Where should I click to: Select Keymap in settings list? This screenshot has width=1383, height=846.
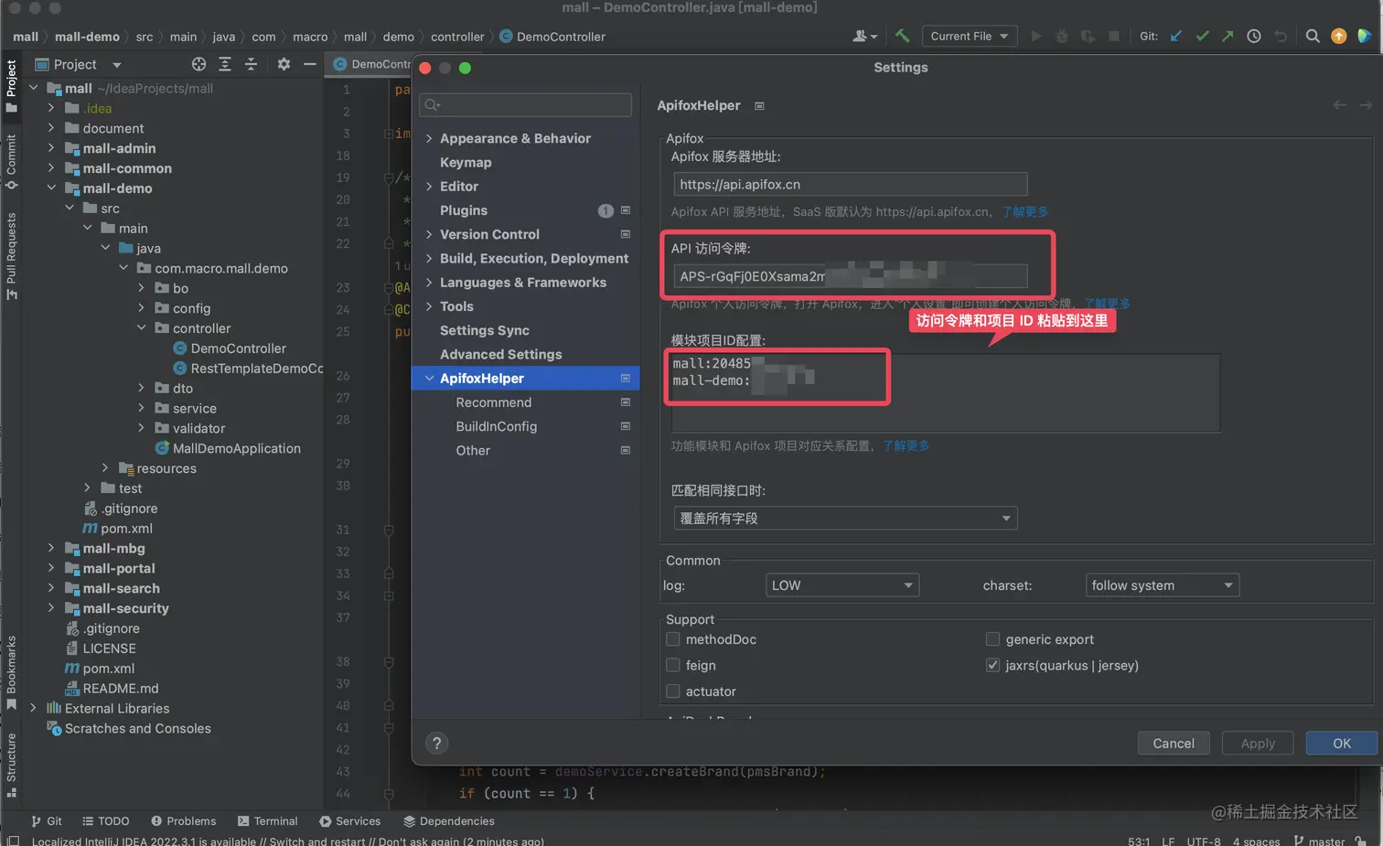click(466, 162)
